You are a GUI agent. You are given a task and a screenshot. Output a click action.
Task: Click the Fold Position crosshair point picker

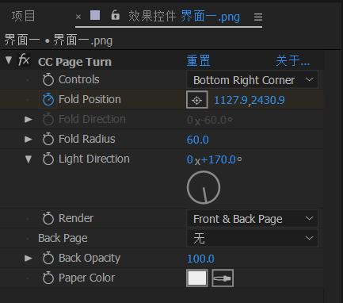pos(197,100)
